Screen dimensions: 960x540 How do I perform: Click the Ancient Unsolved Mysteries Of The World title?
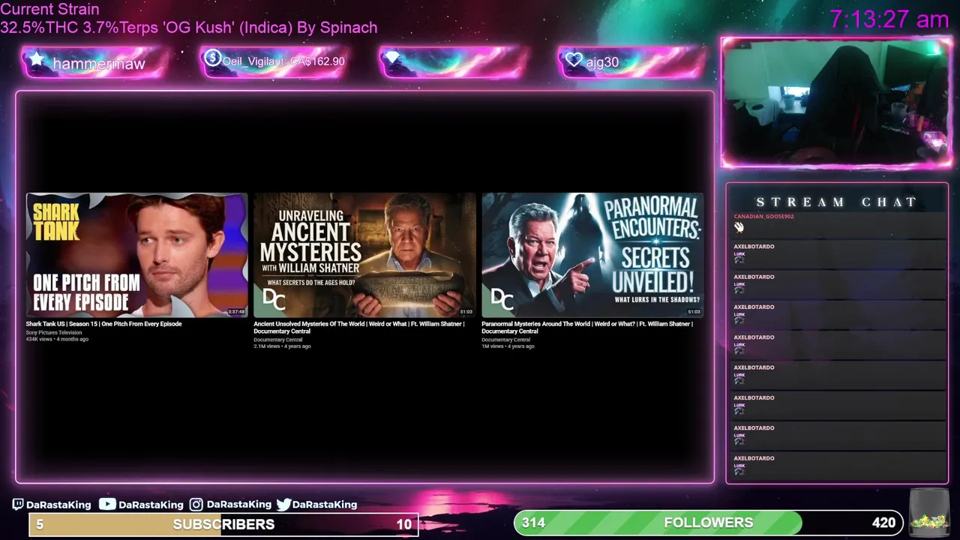(358, 328)
